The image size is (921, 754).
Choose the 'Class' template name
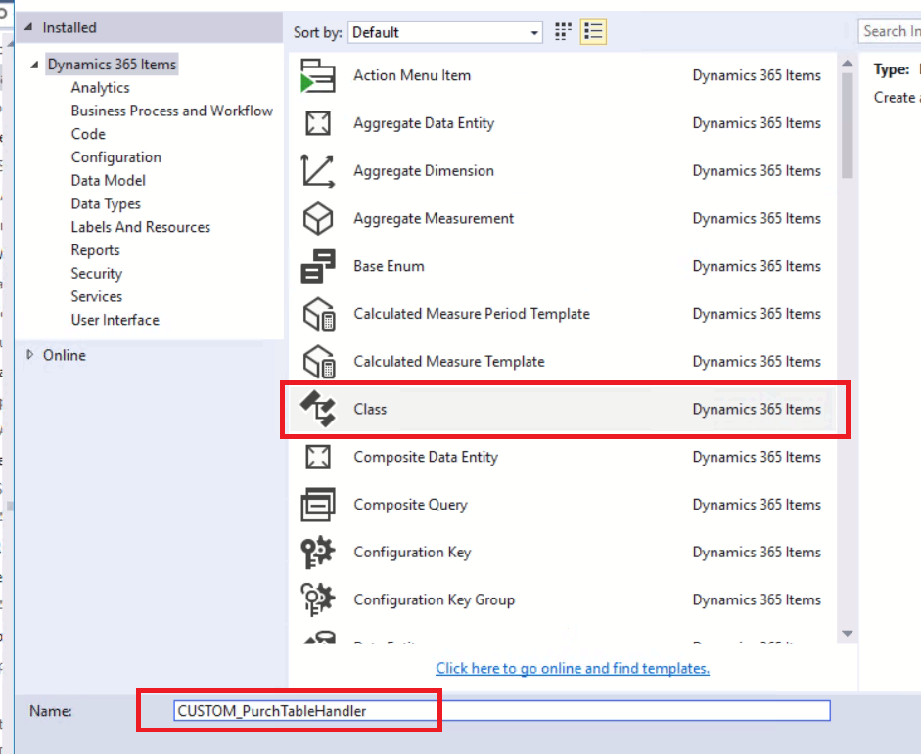coord(370,409)
